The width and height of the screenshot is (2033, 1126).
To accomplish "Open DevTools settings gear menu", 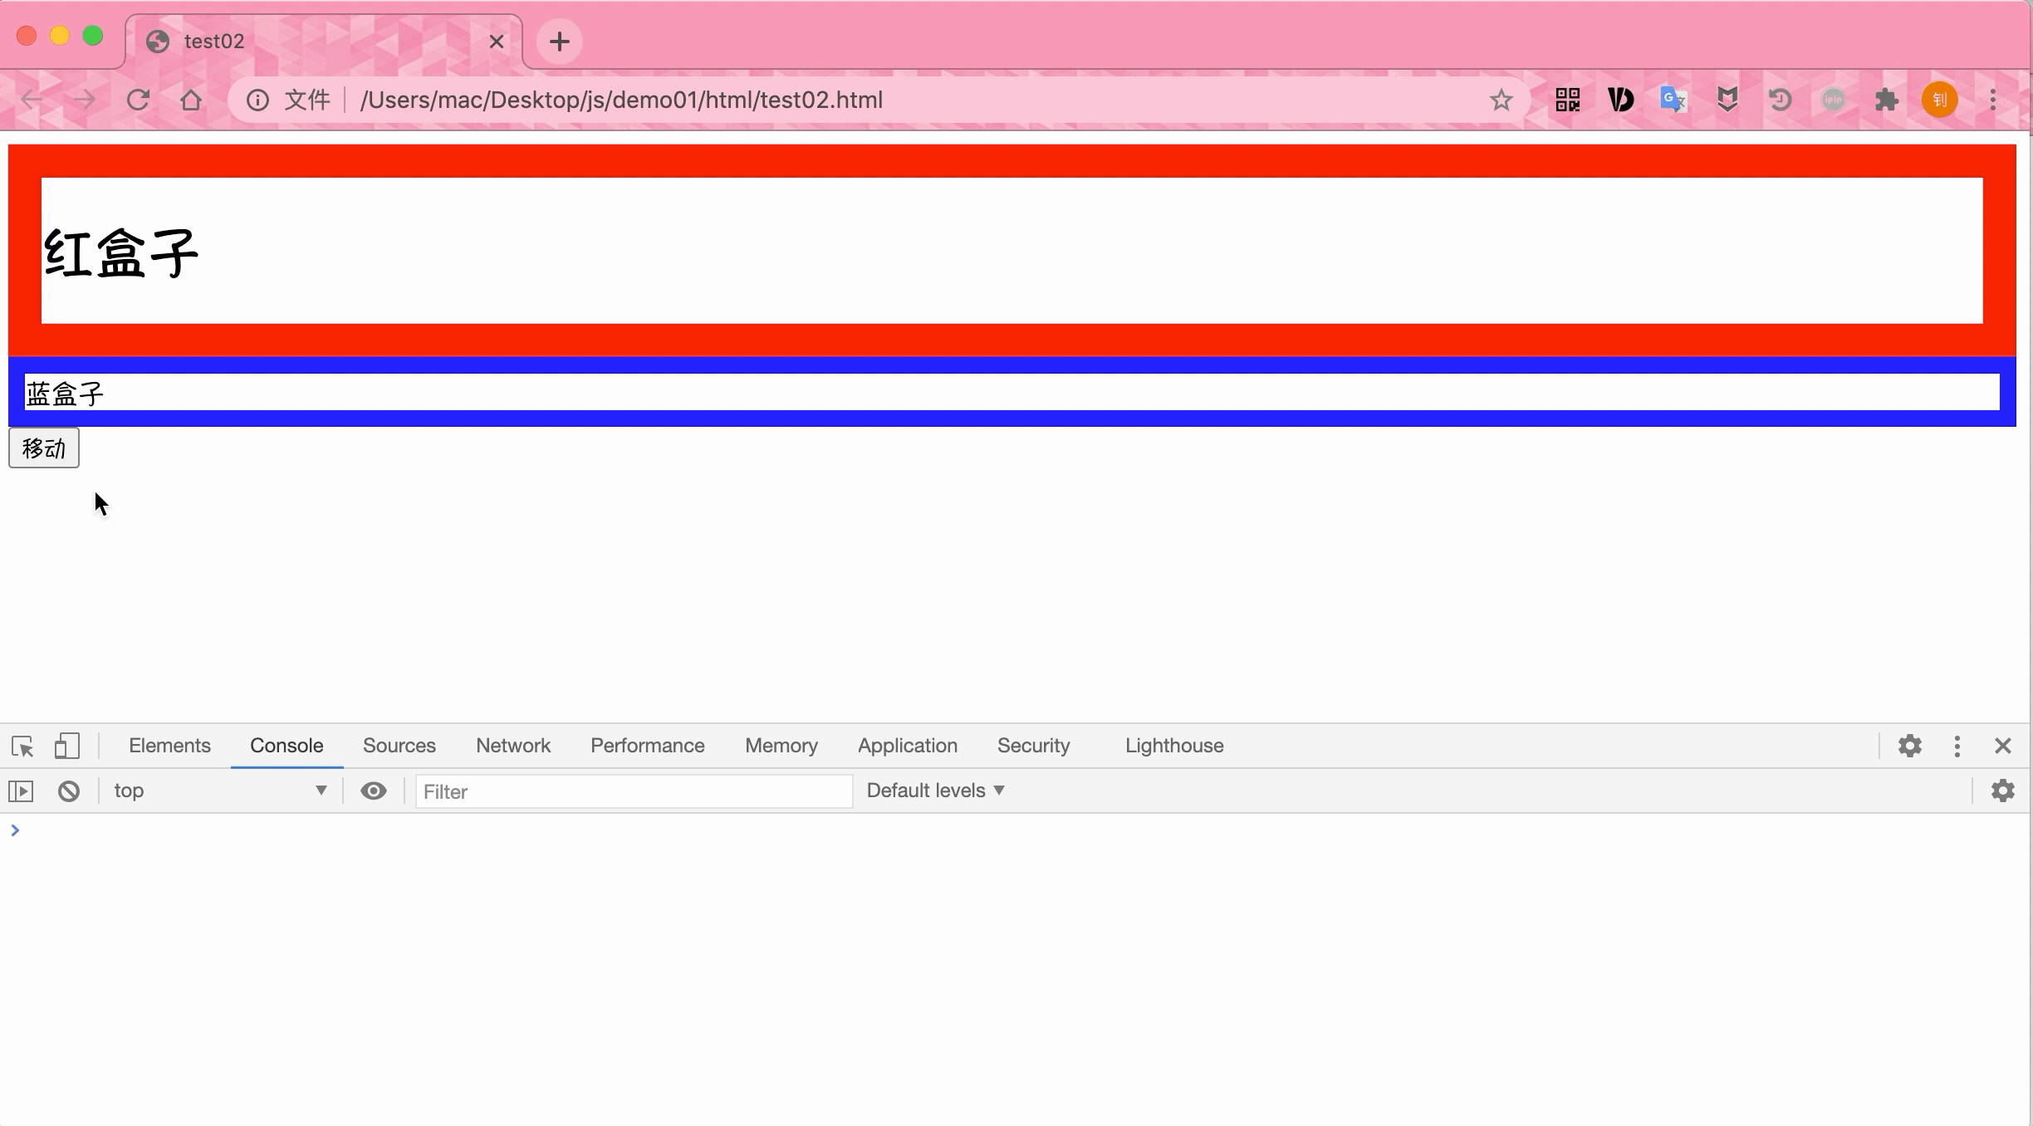I will tap(1909, 746).
